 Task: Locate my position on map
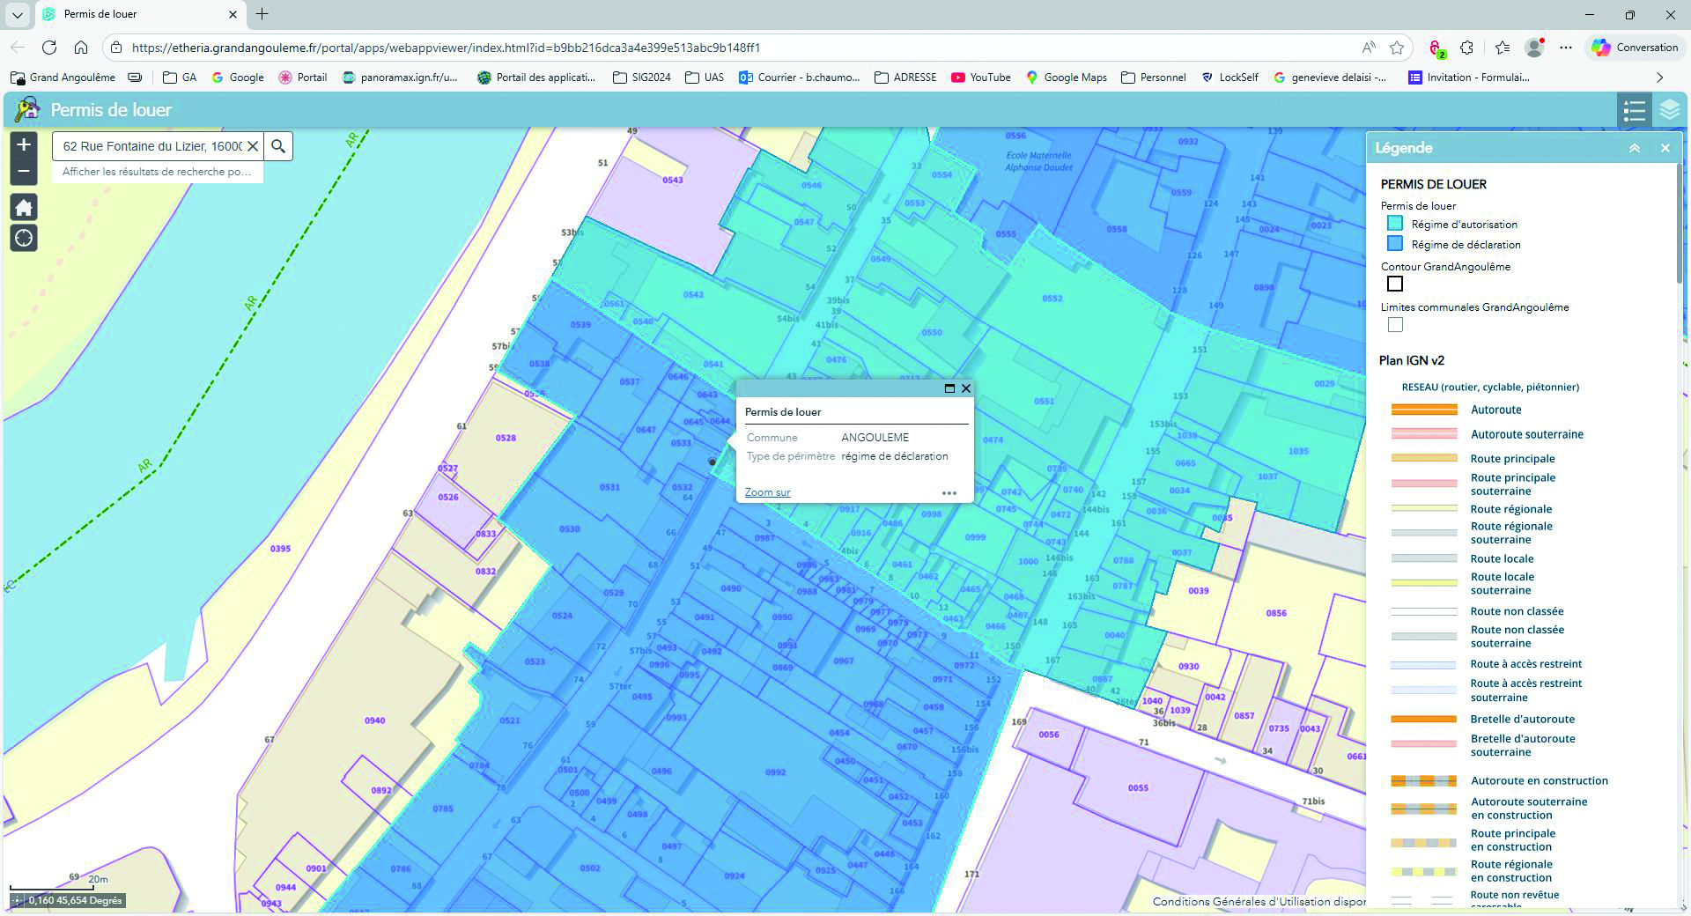(24, 238)
